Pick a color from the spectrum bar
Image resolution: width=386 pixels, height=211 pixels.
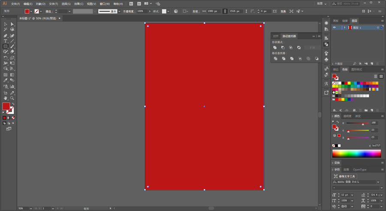pyautogui.click(x=356, y=154)
